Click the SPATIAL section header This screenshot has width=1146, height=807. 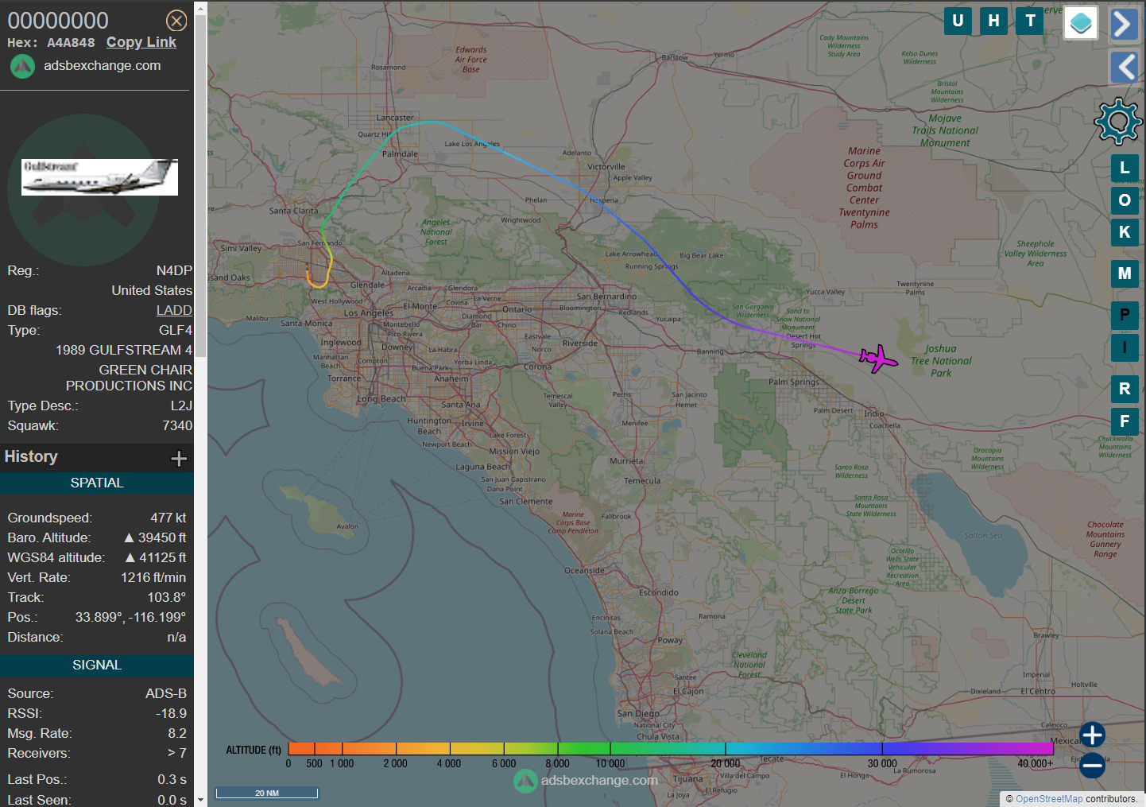pos(97,483)
